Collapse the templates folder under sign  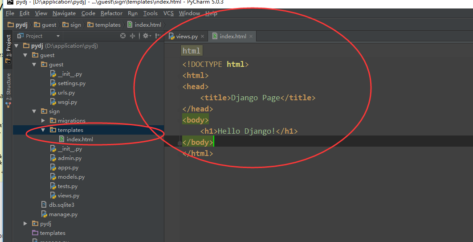coord(43,130)
